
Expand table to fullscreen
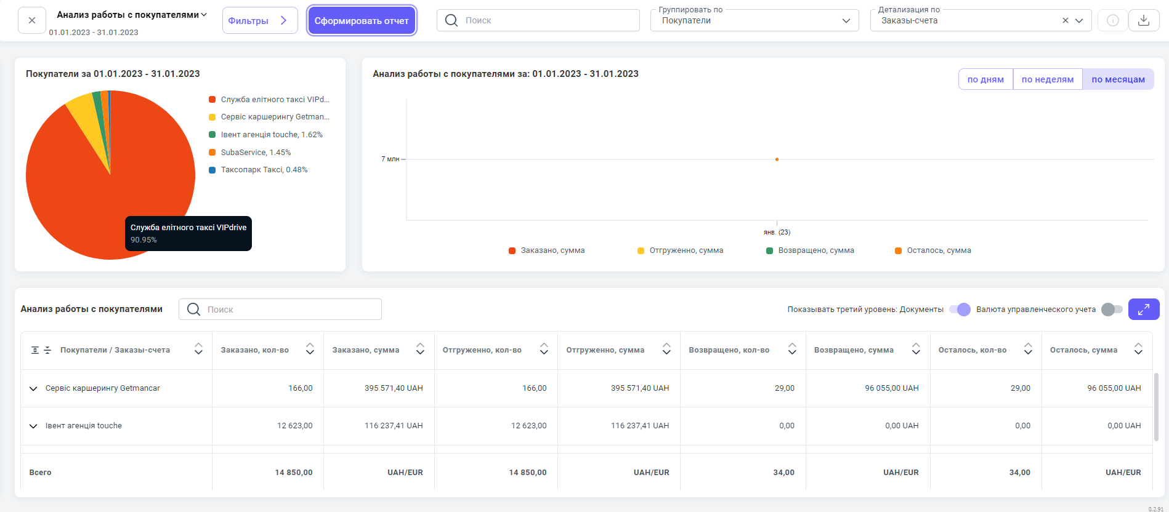pyautogui.click(x=1143, y=309)
